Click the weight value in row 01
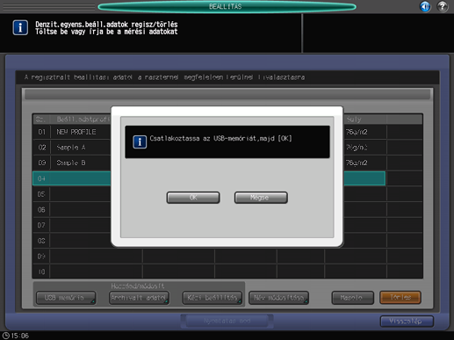454x340 pixels. click(357, 132)
